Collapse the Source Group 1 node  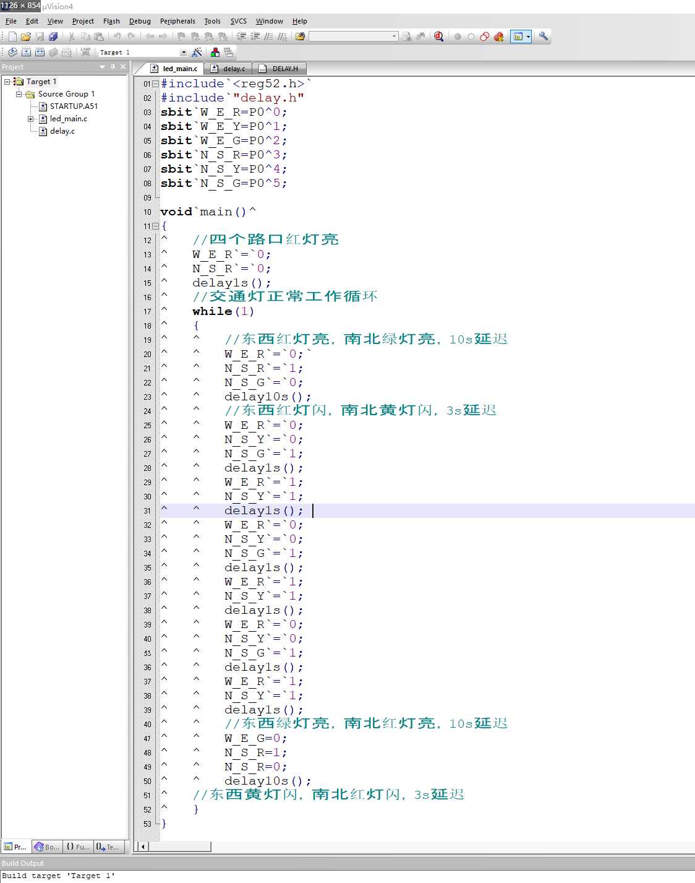pos(19,94)
